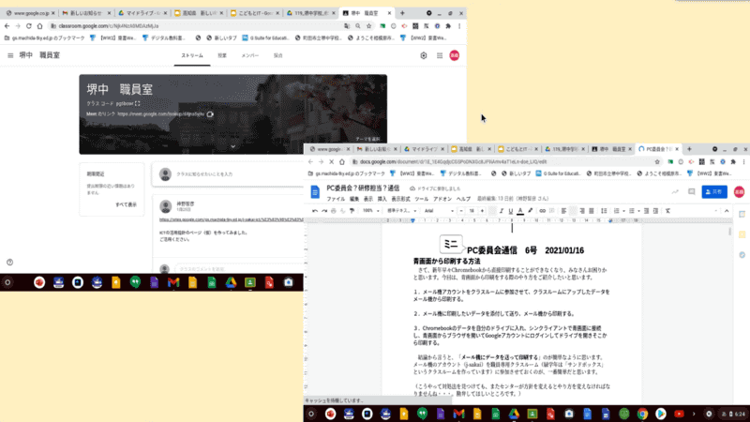Screen dimensions: 750x422
Task: Decrease indent in Docs toolbar
Action: pyautogui.click(x=646, y=211)
